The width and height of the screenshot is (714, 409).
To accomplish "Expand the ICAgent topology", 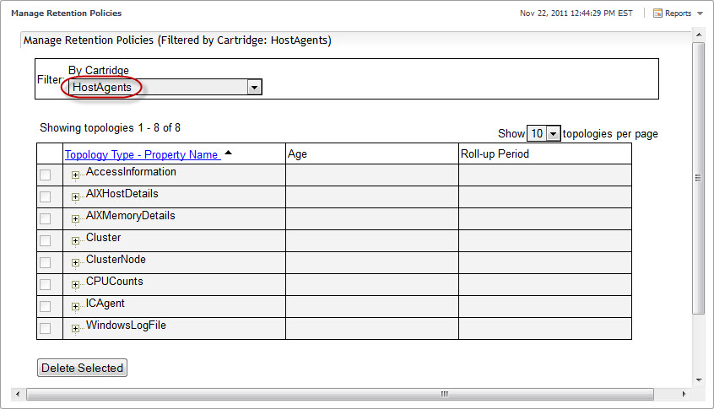I will [x=75, y=307].
